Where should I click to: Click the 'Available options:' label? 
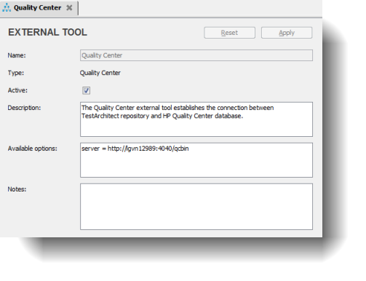[33, 149]
